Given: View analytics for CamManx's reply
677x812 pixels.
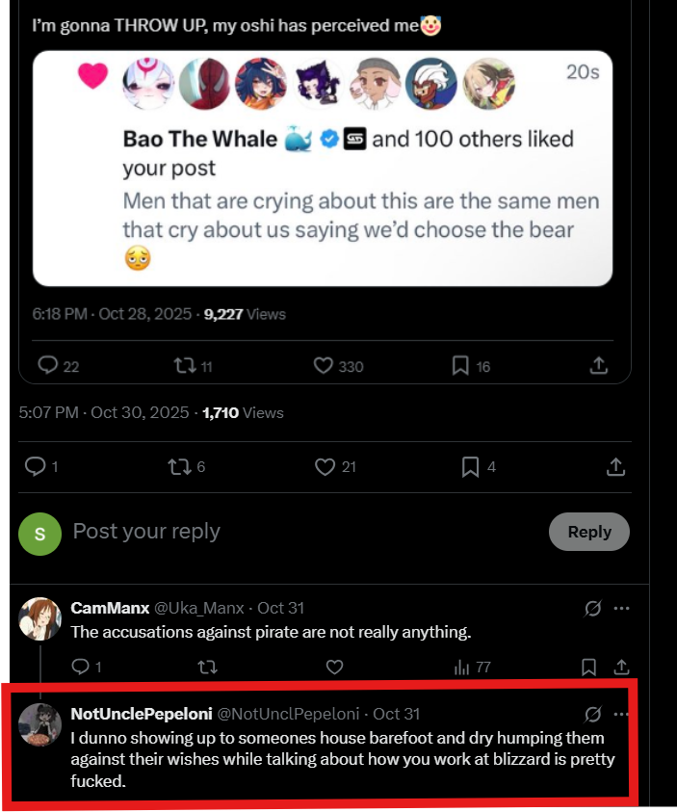Looking at the screenshot, I should [462, 667].
